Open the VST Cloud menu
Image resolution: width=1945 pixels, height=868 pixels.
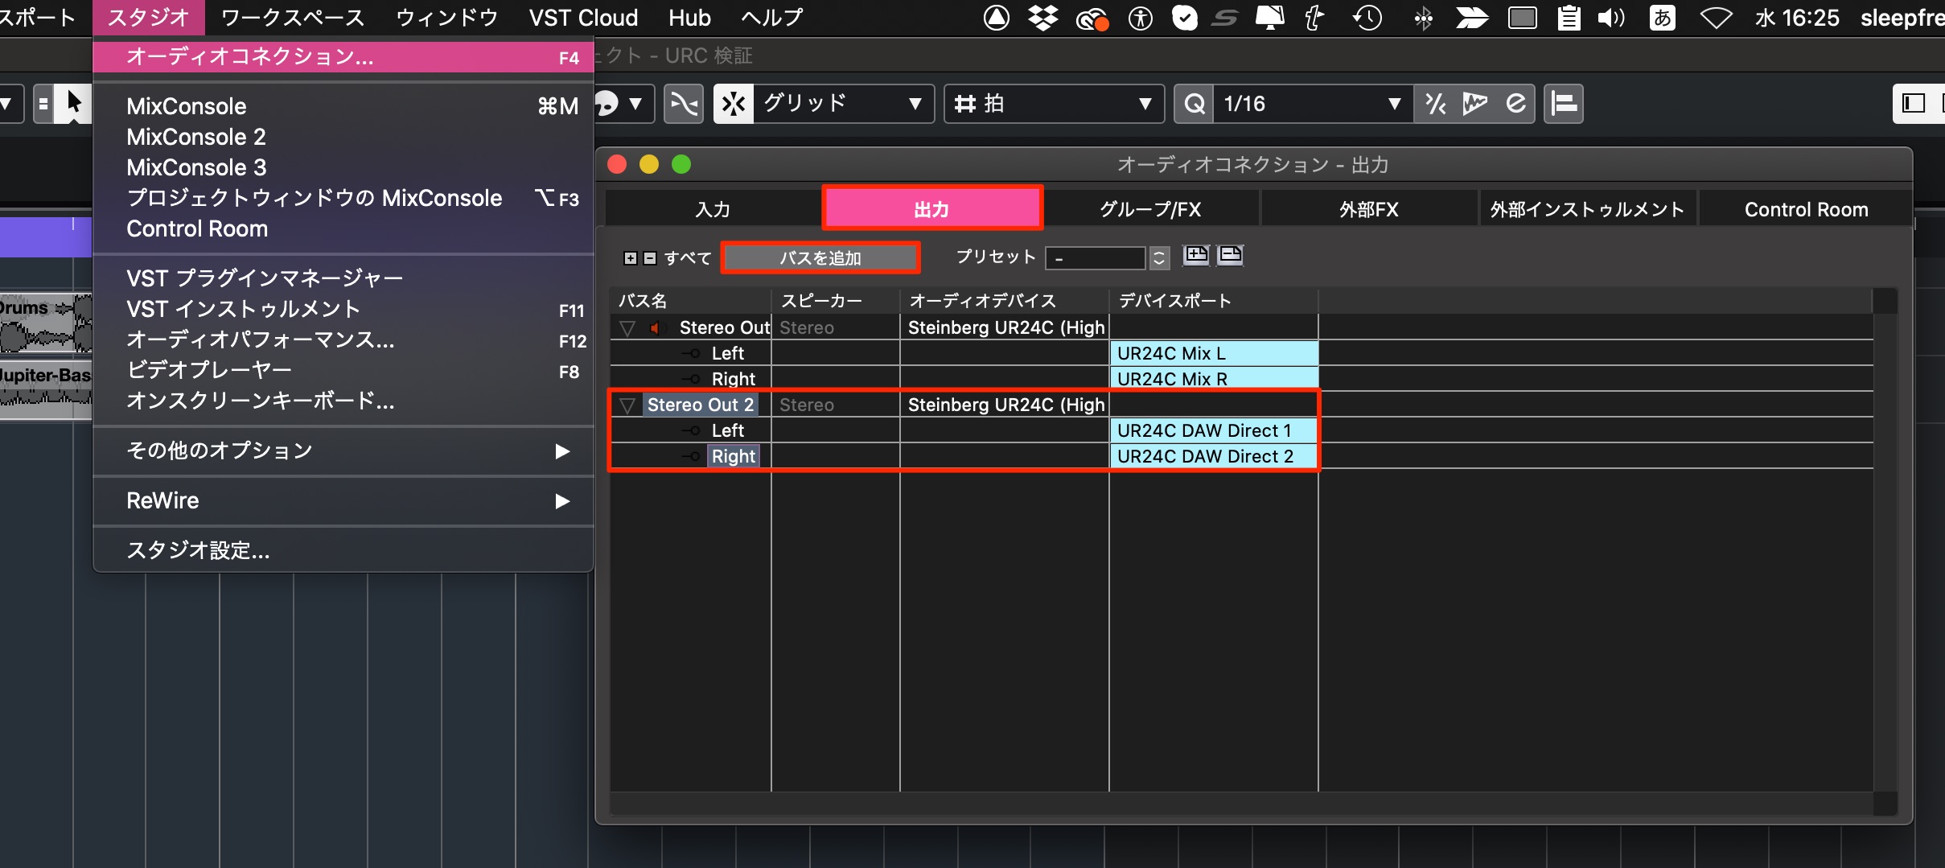pos(584,18)
